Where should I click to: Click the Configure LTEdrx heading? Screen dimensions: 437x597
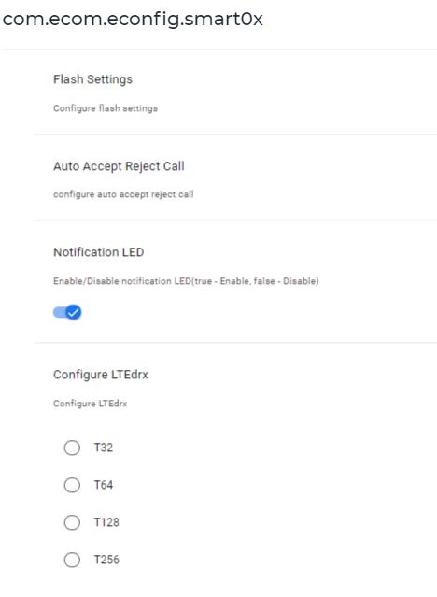101,375
